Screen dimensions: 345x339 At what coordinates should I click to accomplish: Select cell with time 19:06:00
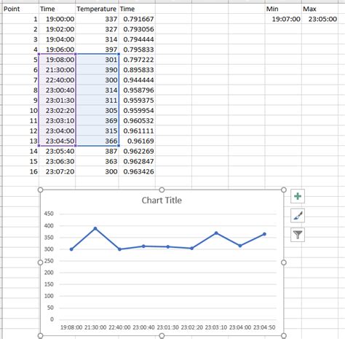[57, 50]
